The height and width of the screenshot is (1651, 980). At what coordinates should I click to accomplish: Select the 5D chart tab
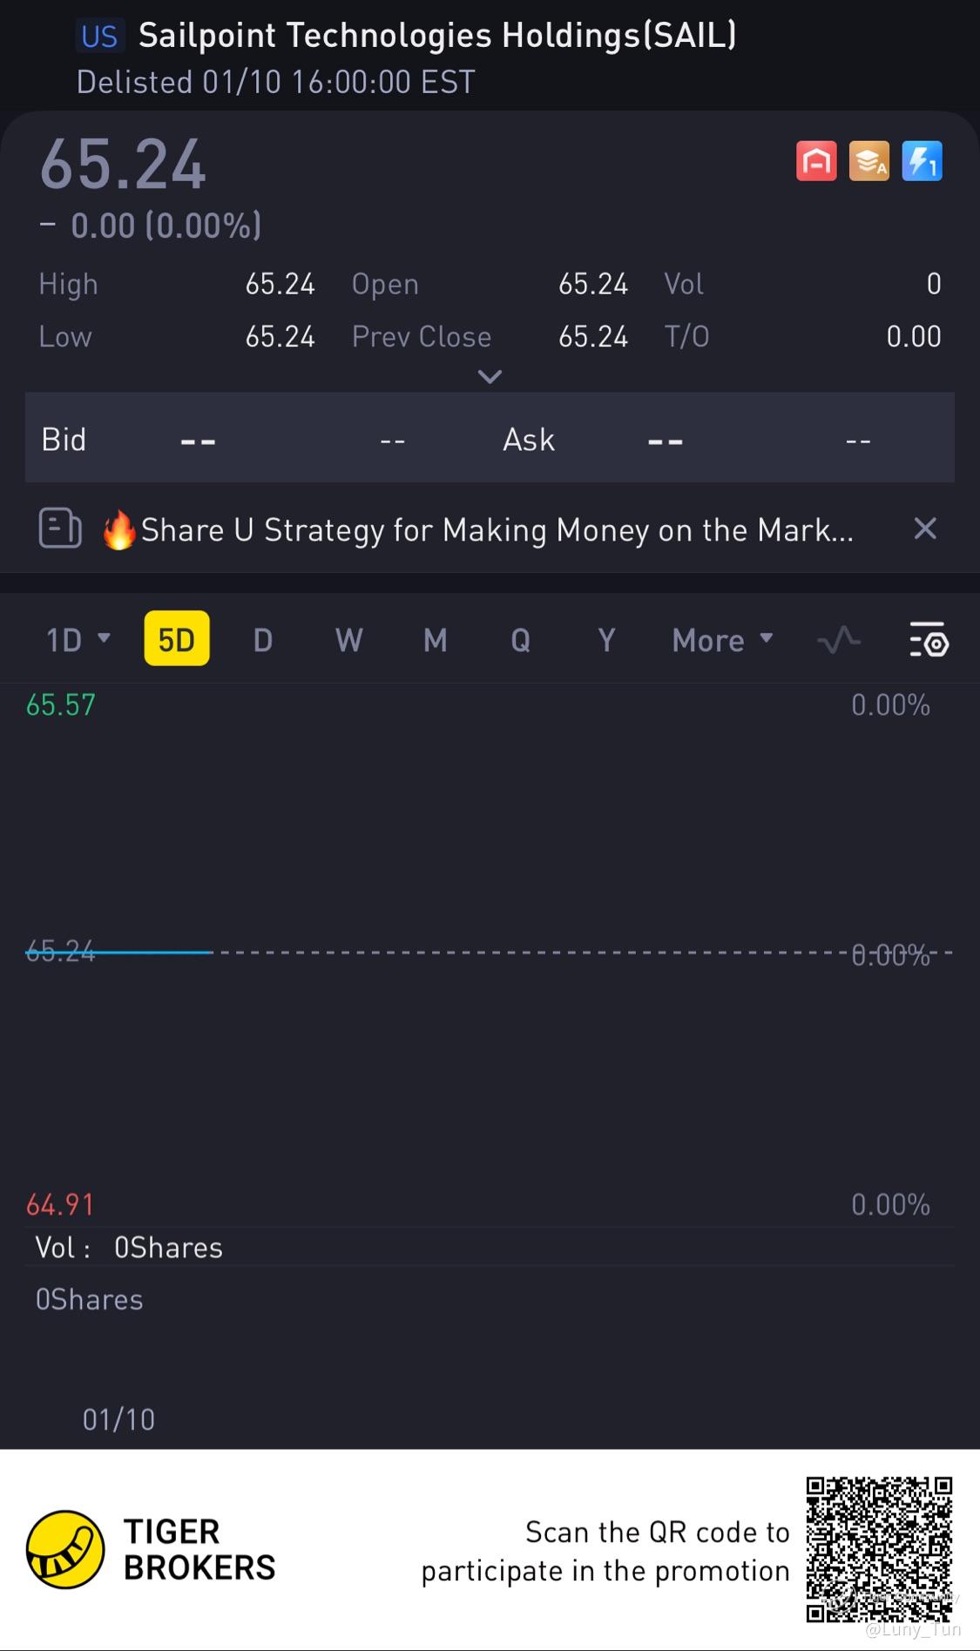point(177,639)
